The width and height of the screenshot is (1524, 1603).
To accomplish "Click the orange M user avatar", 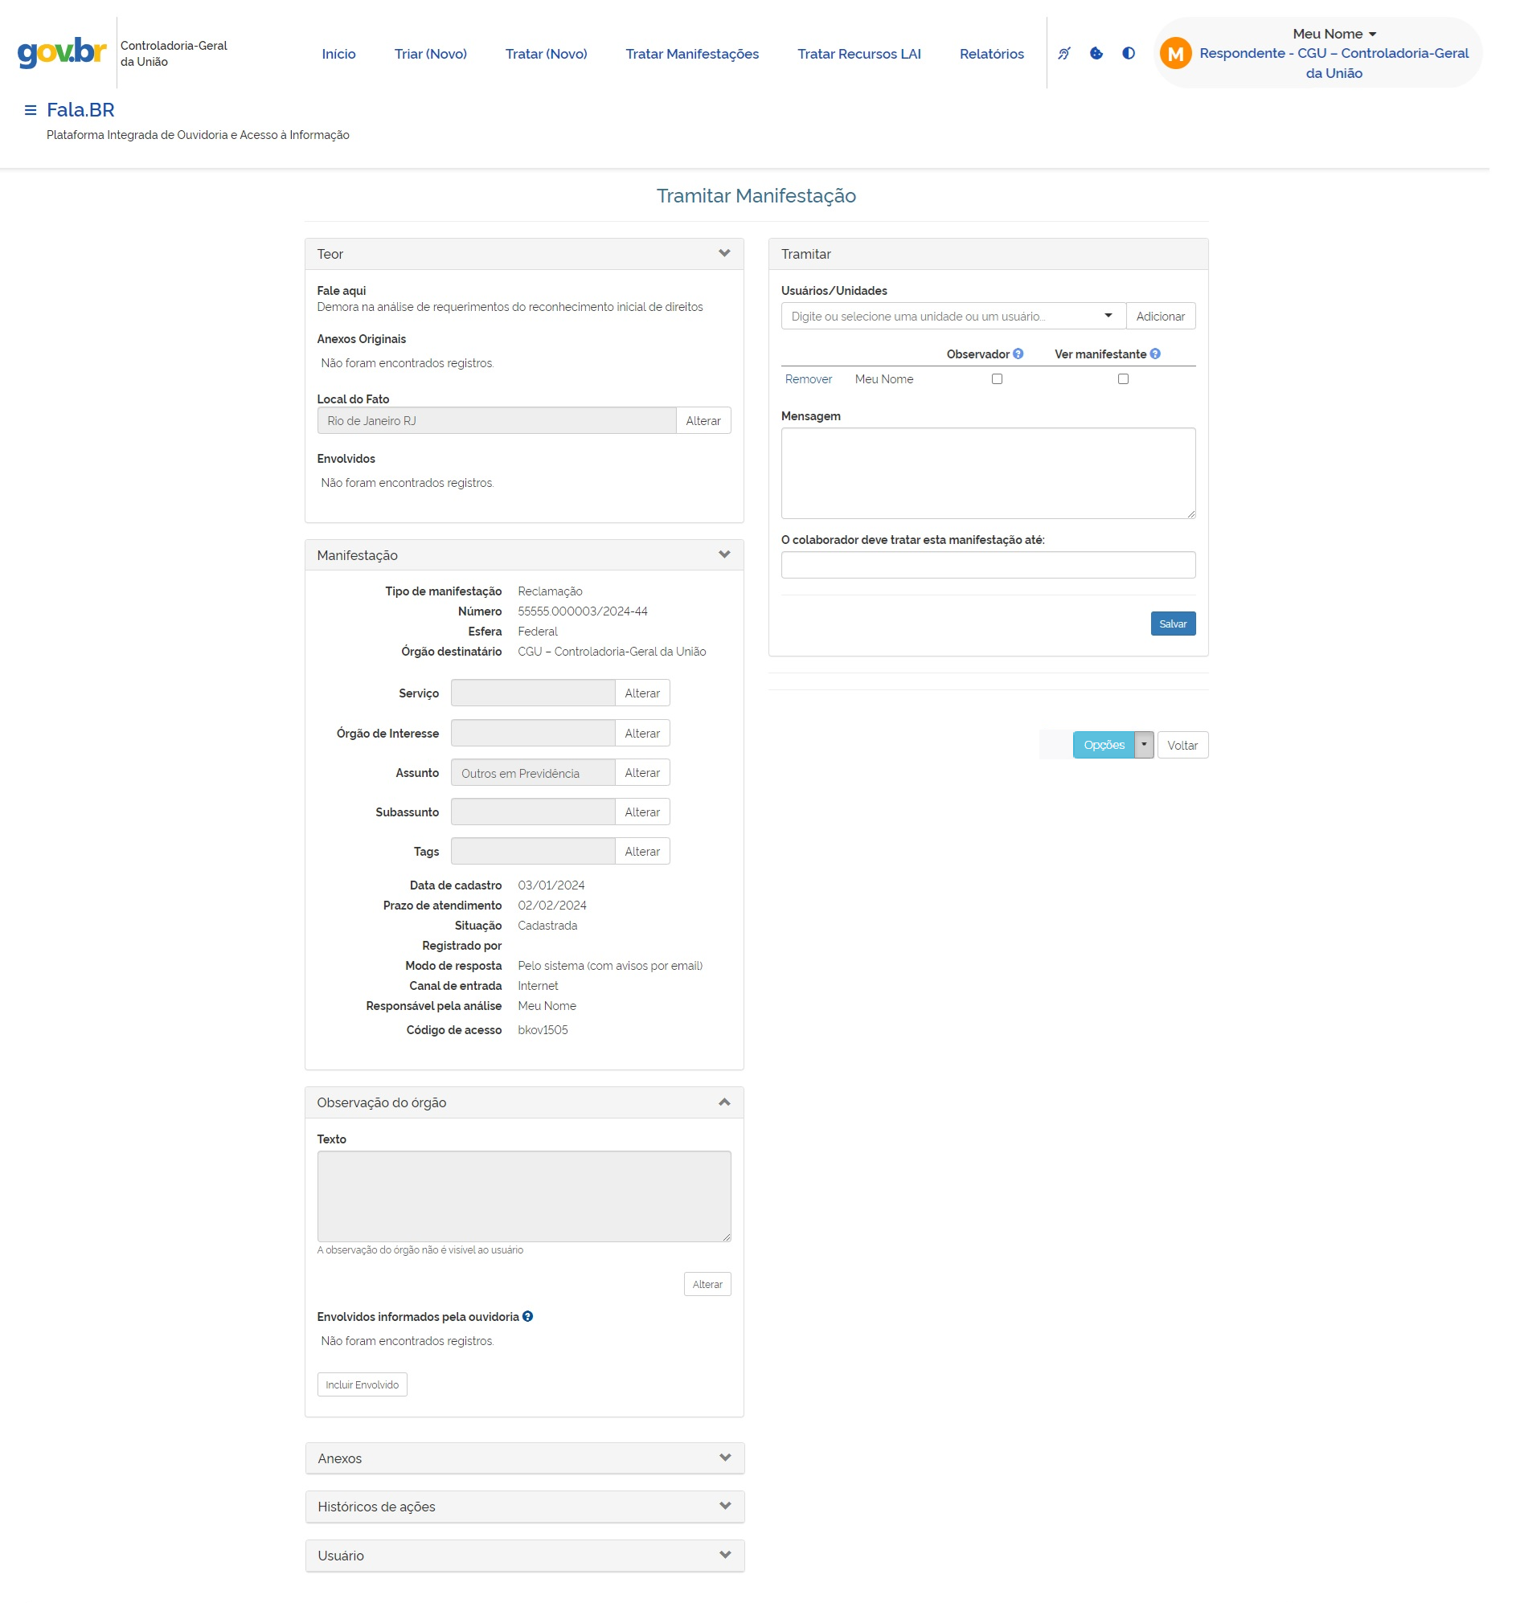I will pyautogui.click(x=1174, y=55).
